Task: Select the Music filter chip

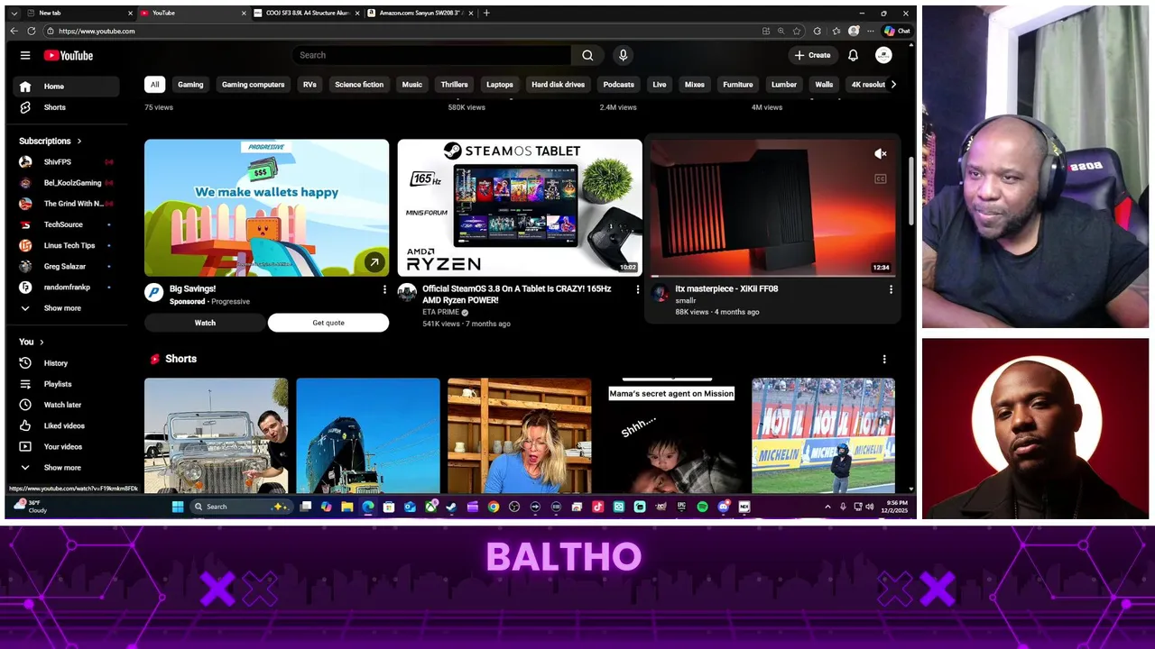Action: click(412, 85)
